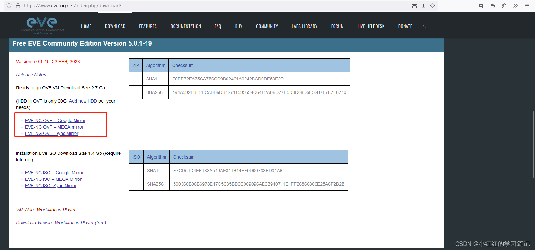Click the shield tracking protection icon
535x250 pixels.
pos(9,6)
